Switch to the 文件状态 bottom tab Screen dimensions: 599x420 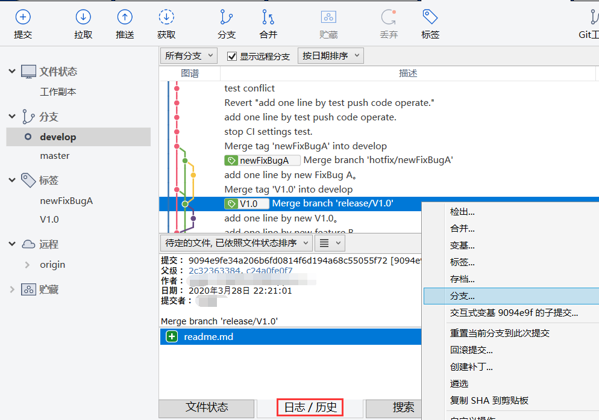tap(207, 407)
